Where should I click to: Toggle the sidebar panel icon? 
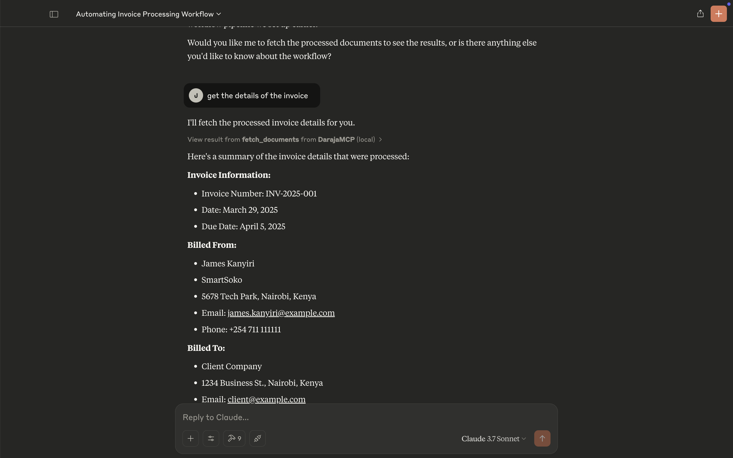(54, 14)
